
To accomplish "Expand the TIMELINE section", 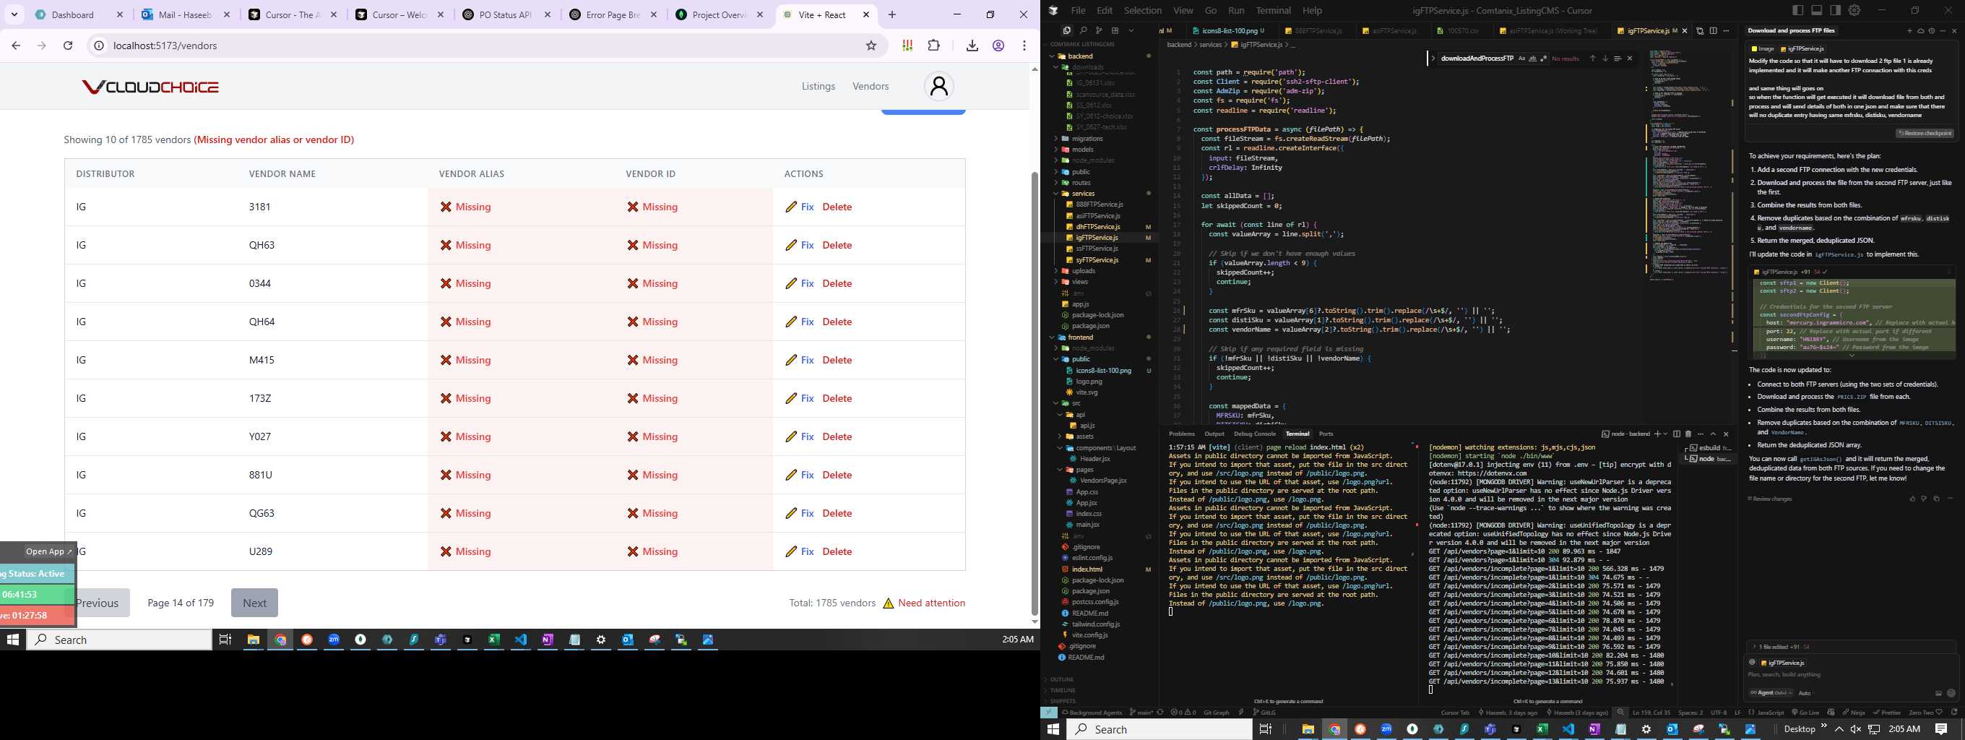I will (1063, 690).
